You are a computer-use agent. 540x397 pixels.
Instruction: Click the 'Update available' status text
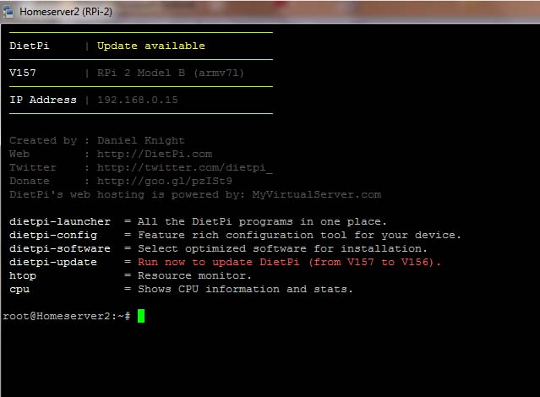coord(150,46)
